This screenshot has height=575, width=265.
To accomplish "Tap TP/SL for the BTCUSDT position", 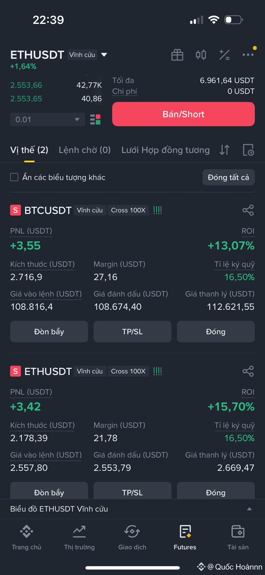I will pos(132,332).
